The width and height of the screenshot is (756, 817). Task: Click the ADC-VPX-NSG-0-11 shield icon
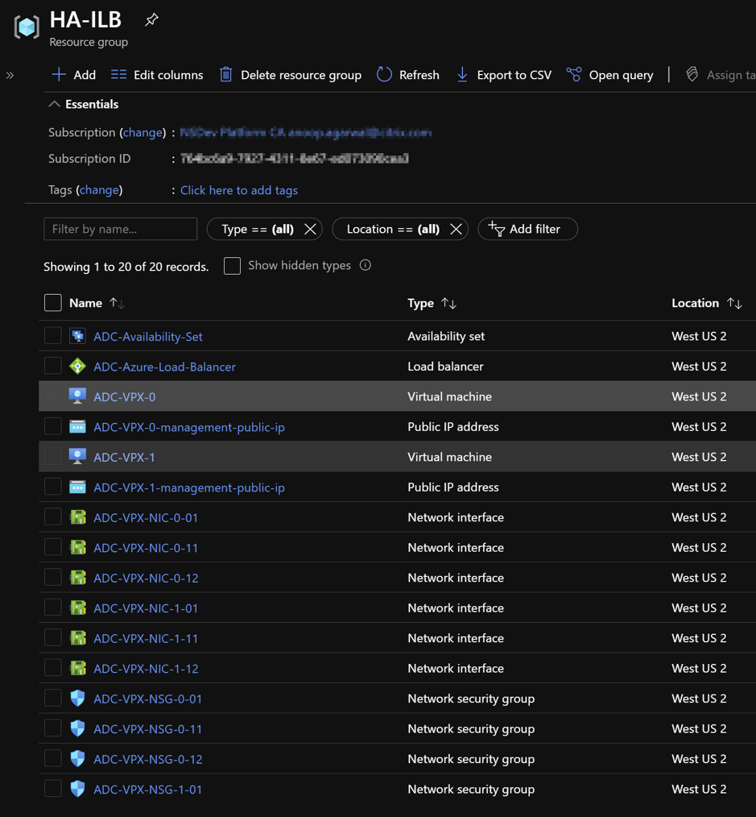tap(77, 729)
